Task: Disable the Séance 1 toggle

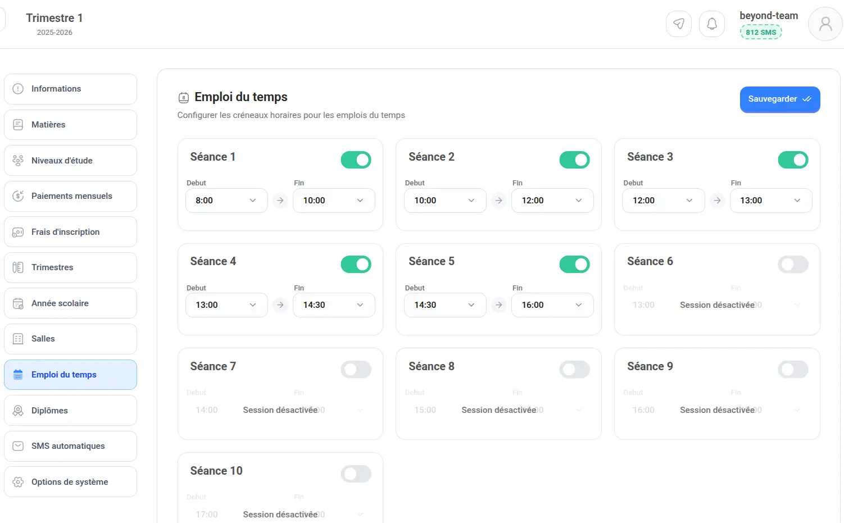Action: click(356, 160)
